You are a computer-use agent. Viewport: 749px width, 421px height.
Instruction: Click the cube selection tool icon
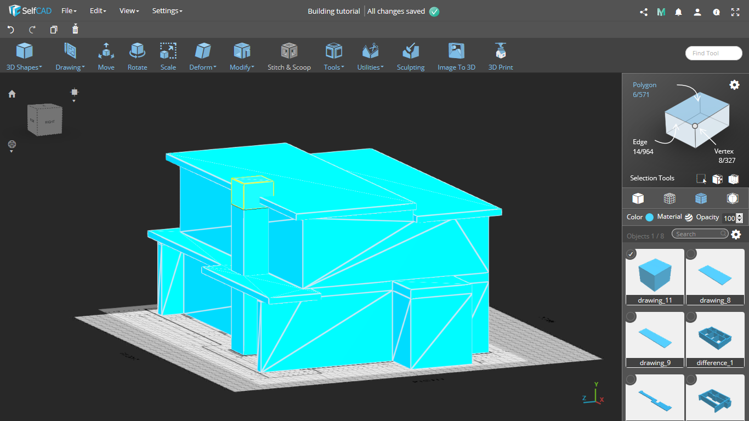[x=717, y=179]
